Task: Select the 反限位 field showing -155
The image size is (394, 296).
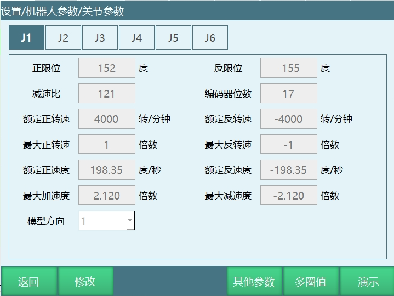Action: click(x=288, y=68)
